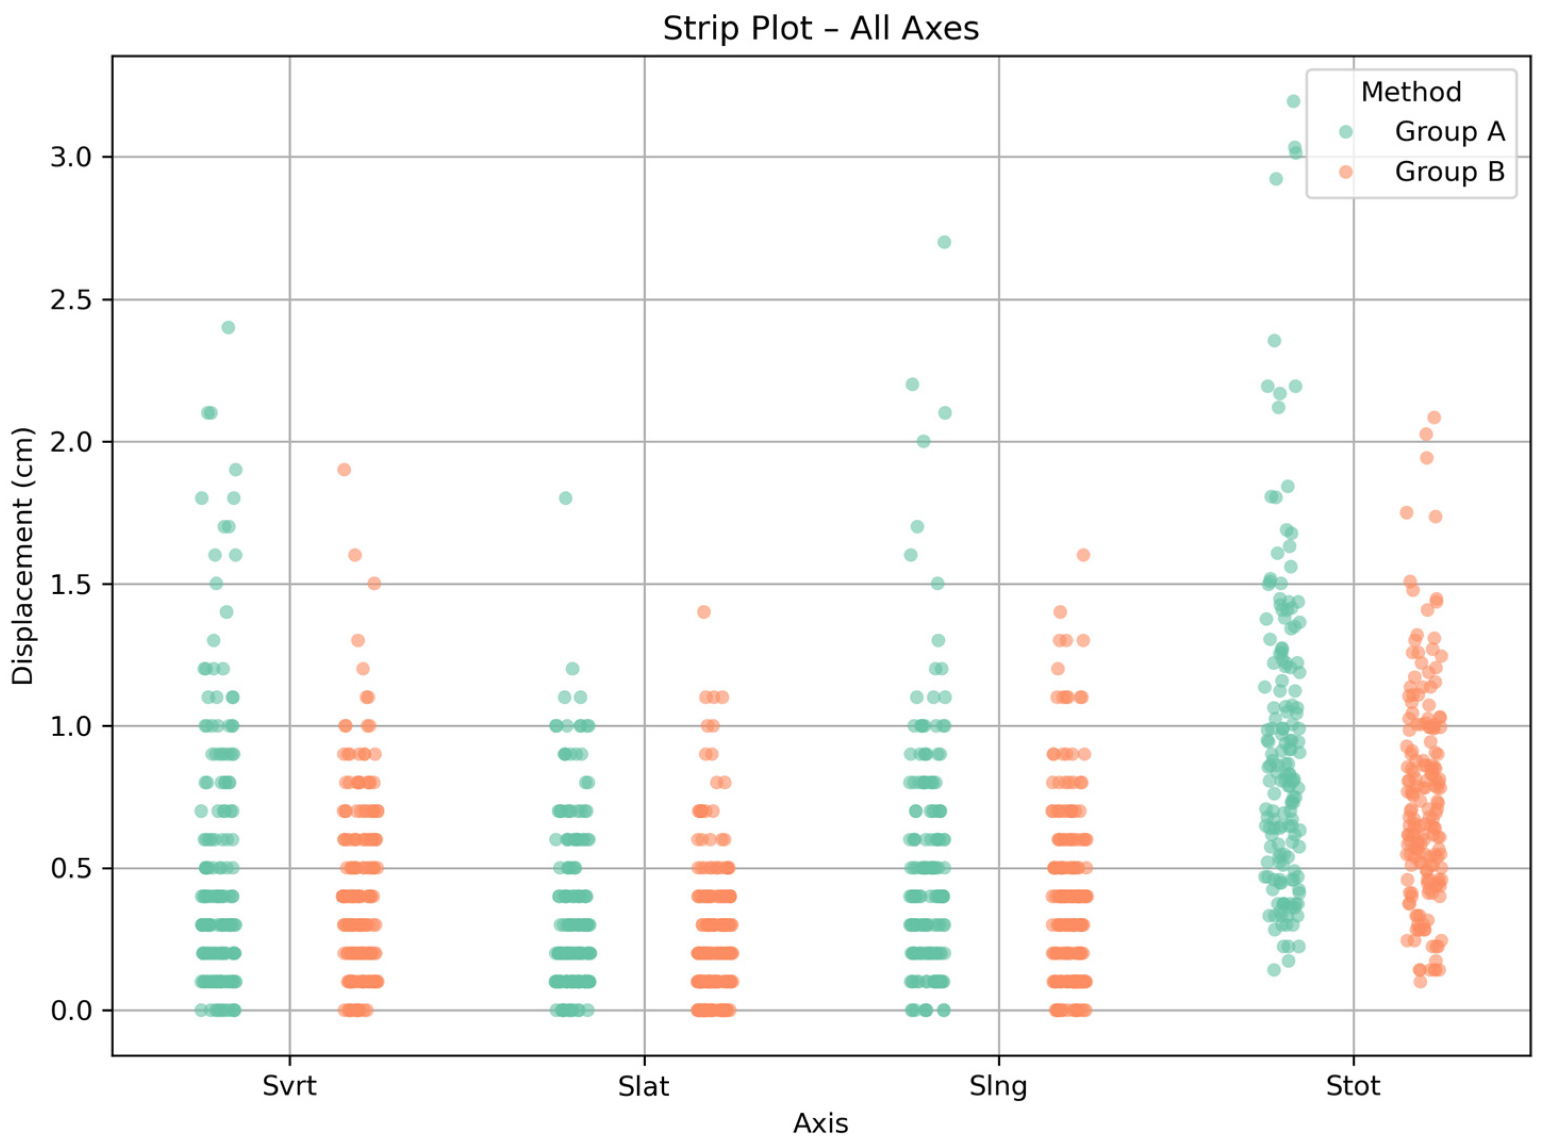Screen dimensions: 1548x1144
Task: Click the orange Svrt point at 1.9
Action: click(x=344, y=470)
